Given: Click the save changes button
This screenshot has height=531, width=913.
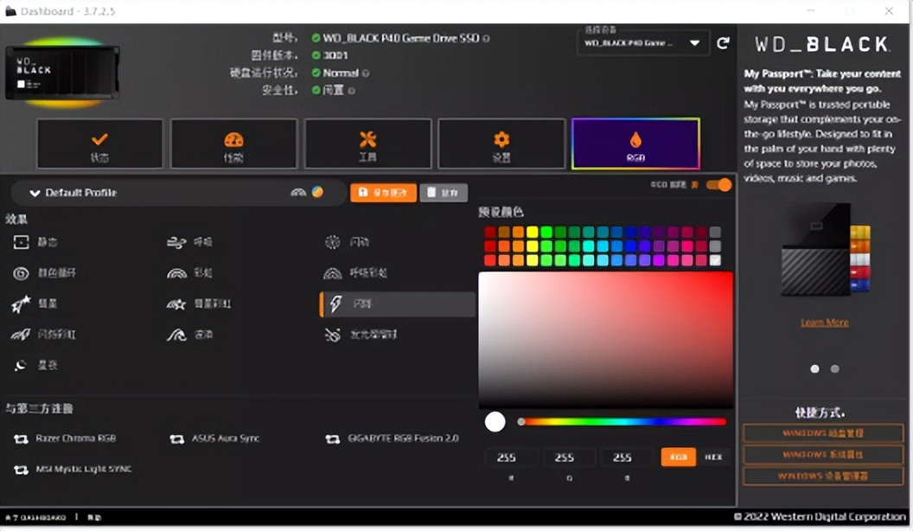Looking at the screenshot, I should click(383, 192).
